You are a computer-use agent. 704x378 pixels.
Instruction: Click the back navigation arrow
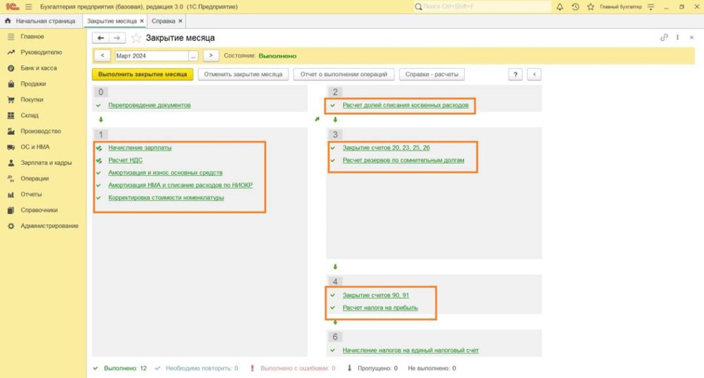pyautogui.click(x=101, y=38)
